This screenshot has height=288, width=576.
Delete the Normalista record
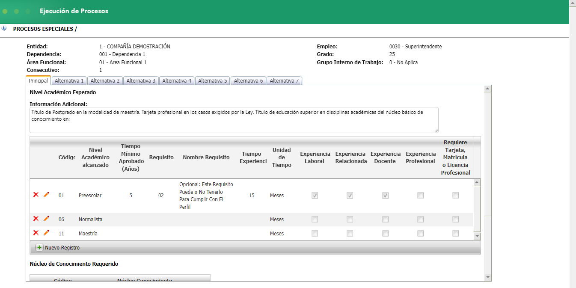pos(36,219)
